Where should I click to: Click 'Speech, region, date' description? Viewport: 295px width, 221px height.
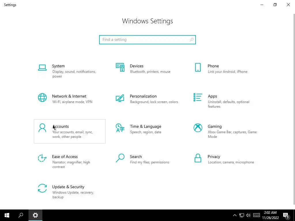pos(145,132)
